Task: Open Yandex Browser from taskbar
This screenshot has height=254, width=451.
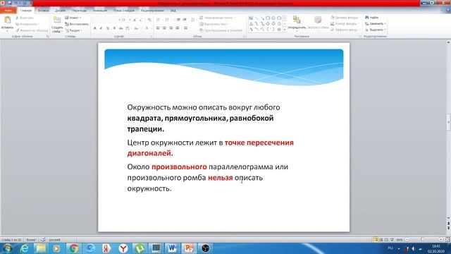Action: (x=123, y=248)
